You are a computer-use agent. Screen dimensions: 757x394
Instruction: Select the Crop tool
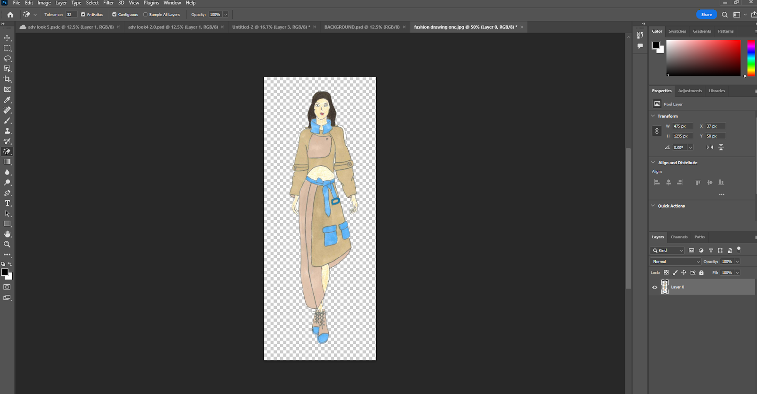tap(7, 79)
